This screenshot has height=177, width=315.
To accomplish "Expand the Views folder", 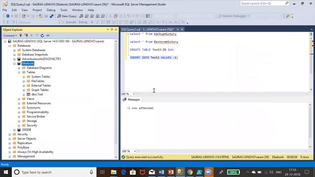I will coord(19,99).
